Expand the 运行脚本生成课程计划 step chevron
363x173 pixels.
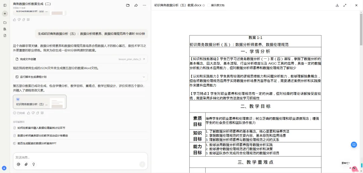pos(144,77)
